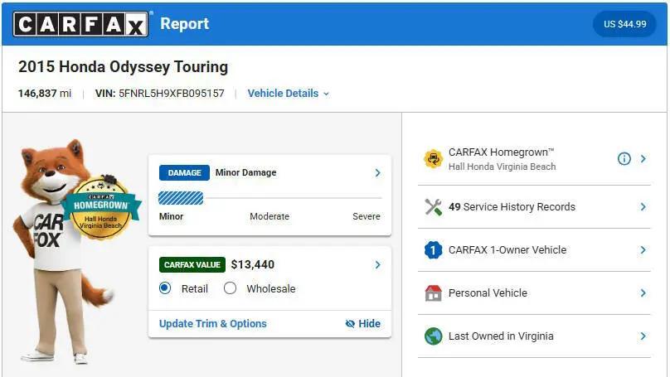Click Update Trim & Options link
Image resolution: width=670 pixels, height=377 pixels.
[x=213, y=324]
